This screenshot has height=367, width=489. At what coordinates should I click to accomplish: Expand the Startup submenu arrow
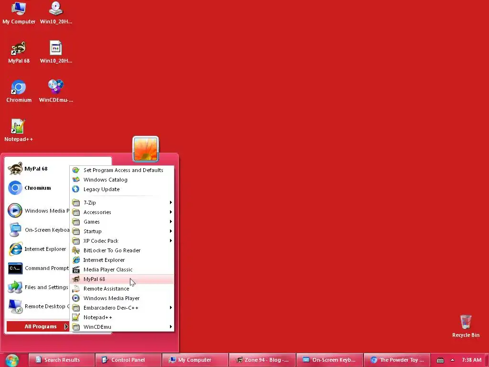(171, 231)
